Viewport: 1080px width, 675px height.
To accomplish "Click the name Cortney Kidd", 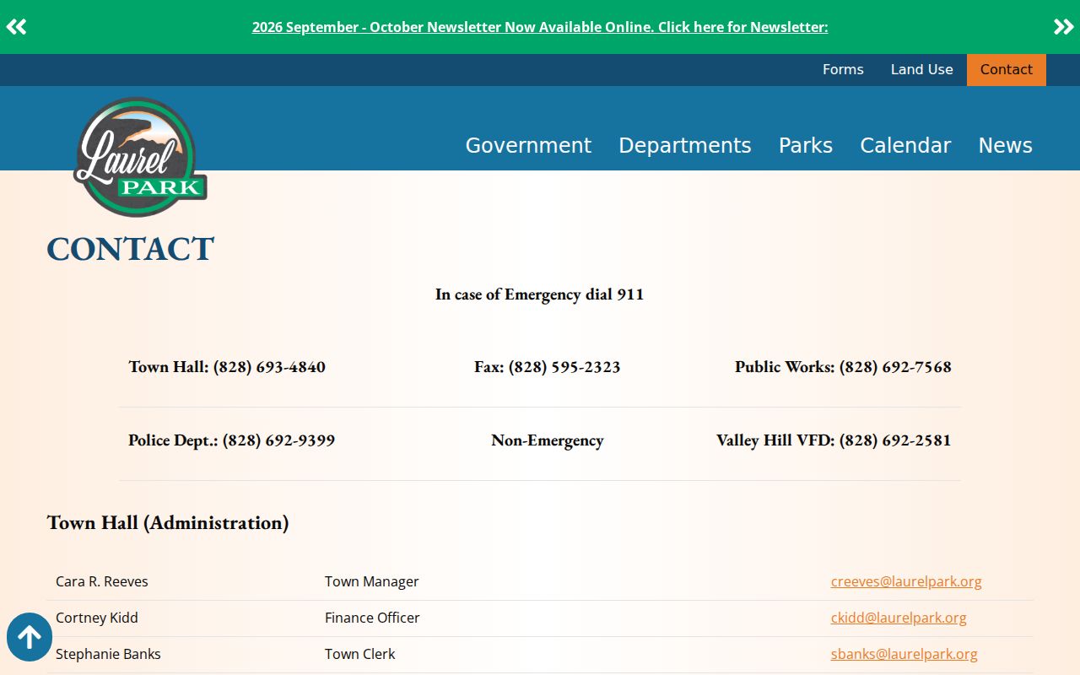I will point(97,618).
